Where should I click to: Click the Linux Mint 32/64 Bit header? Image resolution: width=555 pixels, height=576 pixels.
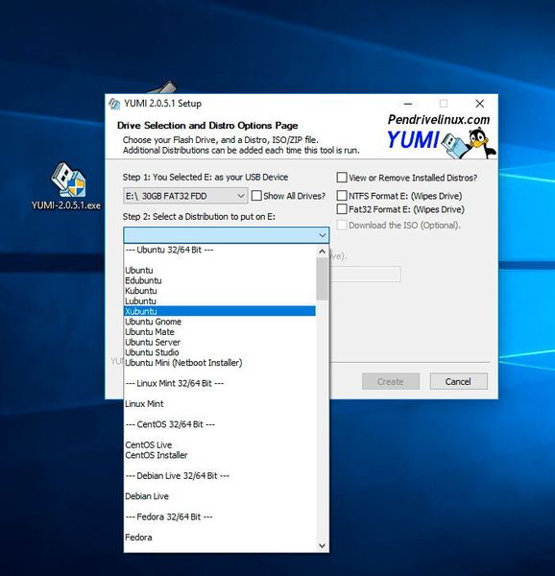pos(220,383)
